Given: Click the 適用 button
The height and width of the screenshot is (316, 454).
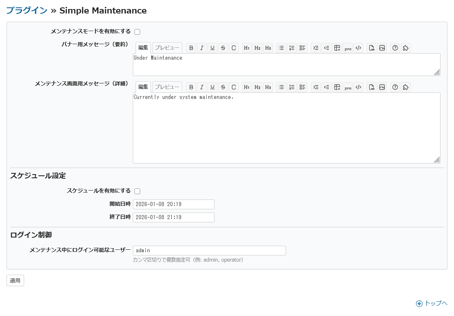Looking at the screenshot, I should [x=15, y=281].
